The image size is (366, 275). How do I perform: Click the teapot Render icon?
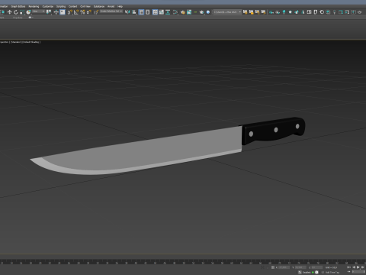point(201,12)
